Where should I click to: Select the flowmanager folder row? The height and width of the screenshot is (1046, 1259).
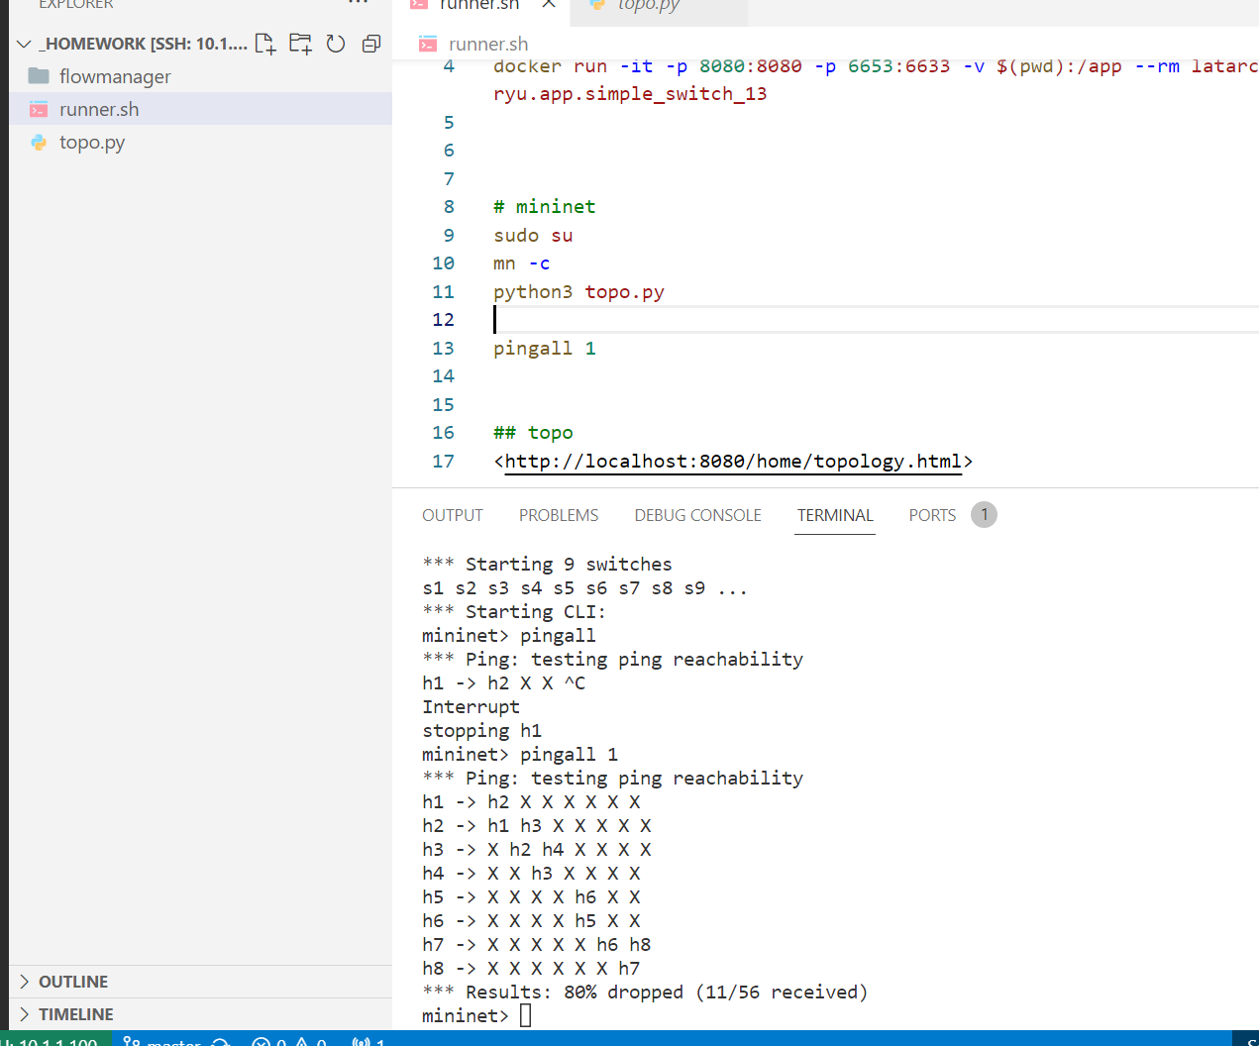coord(200,76)
